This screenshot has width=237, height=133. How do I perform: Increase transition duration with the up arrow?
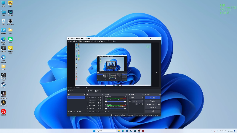142,100
